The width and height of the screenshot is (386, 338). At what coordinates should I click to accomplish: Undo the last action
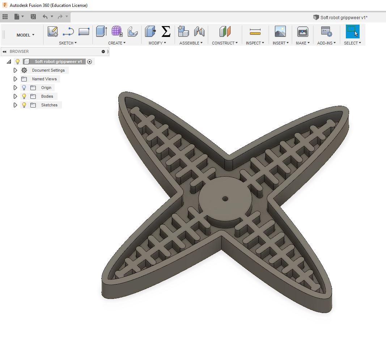click(x=45, y=17)
